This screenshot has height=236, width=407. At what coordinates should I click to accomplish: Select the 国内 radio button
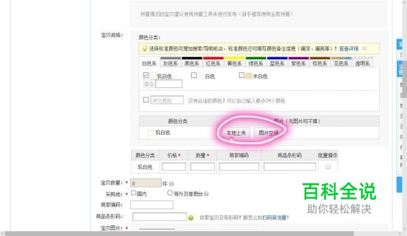coord(133,193)
